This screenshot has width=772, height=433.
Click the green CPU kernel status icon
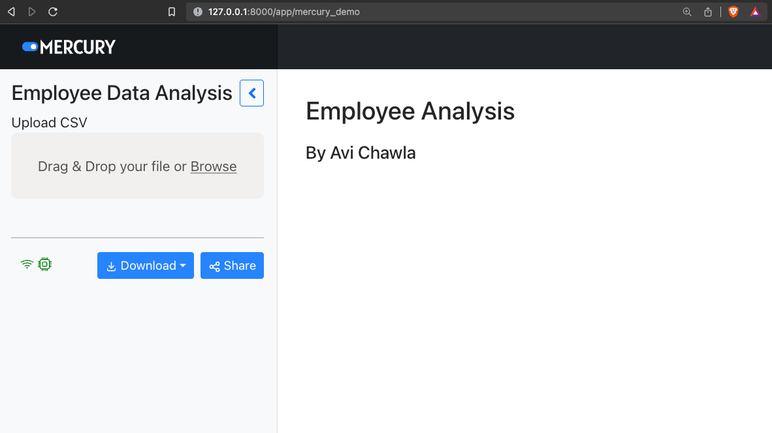44,265
